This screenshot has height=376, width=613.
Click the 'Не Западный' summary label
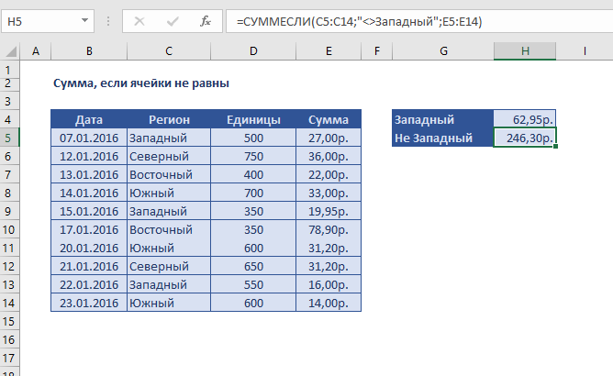(x=443, y=138)
